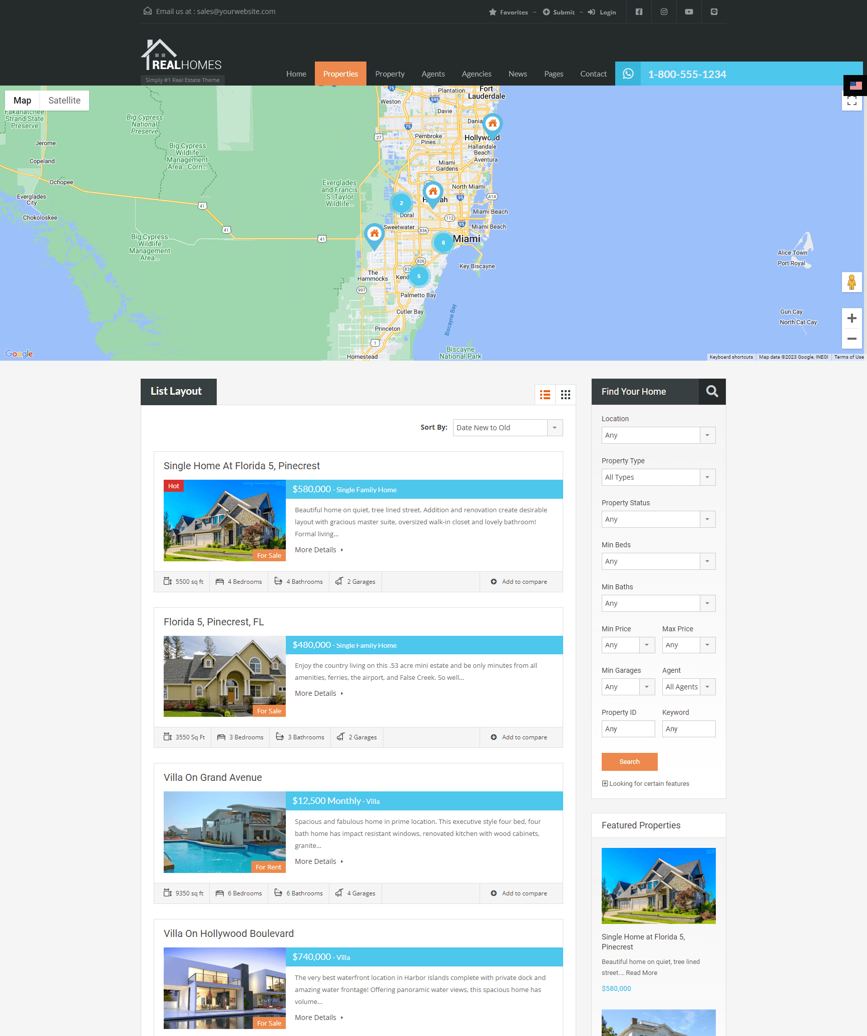
Task: Click the house marker near Hialeah
Action: [x=433, y=194]
